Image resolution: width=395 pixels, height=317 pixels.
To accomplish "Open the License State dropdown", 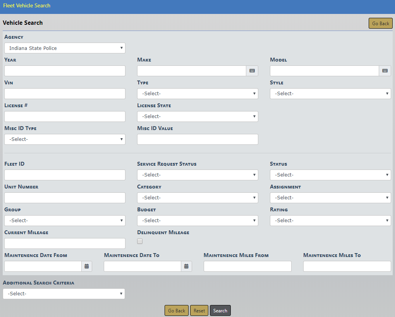I will (x=197, y=117).
